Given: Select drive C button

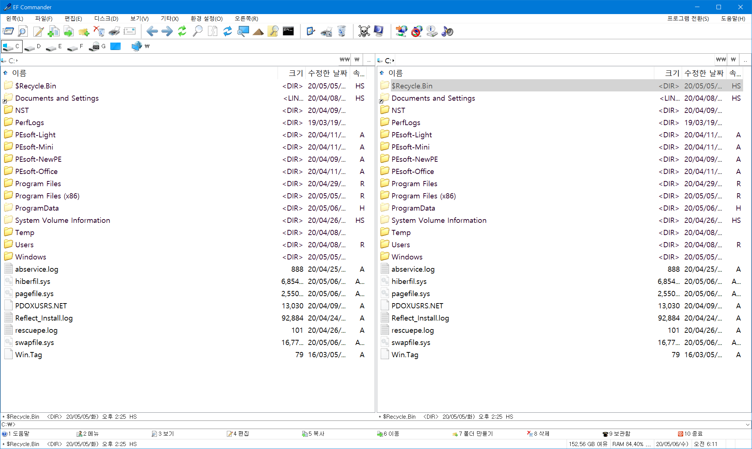Looking at the screenshot, I should click(x=12, y=47).
